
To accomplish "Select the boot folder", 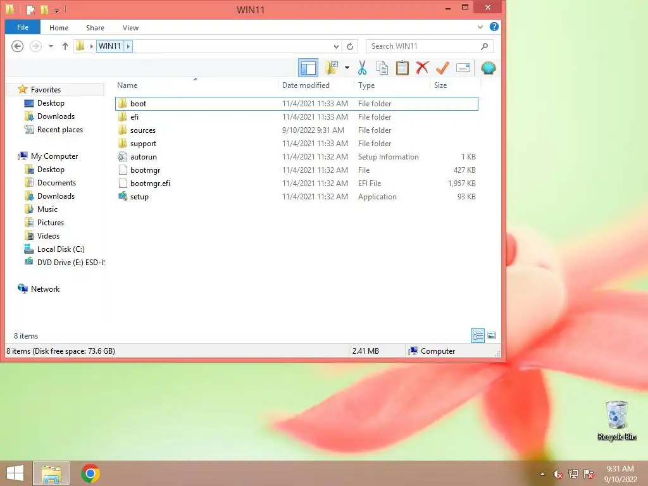I will [x=297, y=104].
